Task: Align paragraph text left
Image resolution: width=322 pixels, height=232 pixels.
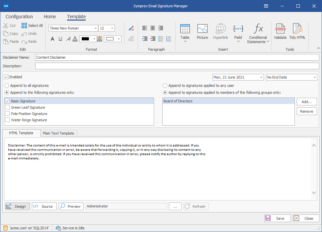Action: (x=145, y=28)
